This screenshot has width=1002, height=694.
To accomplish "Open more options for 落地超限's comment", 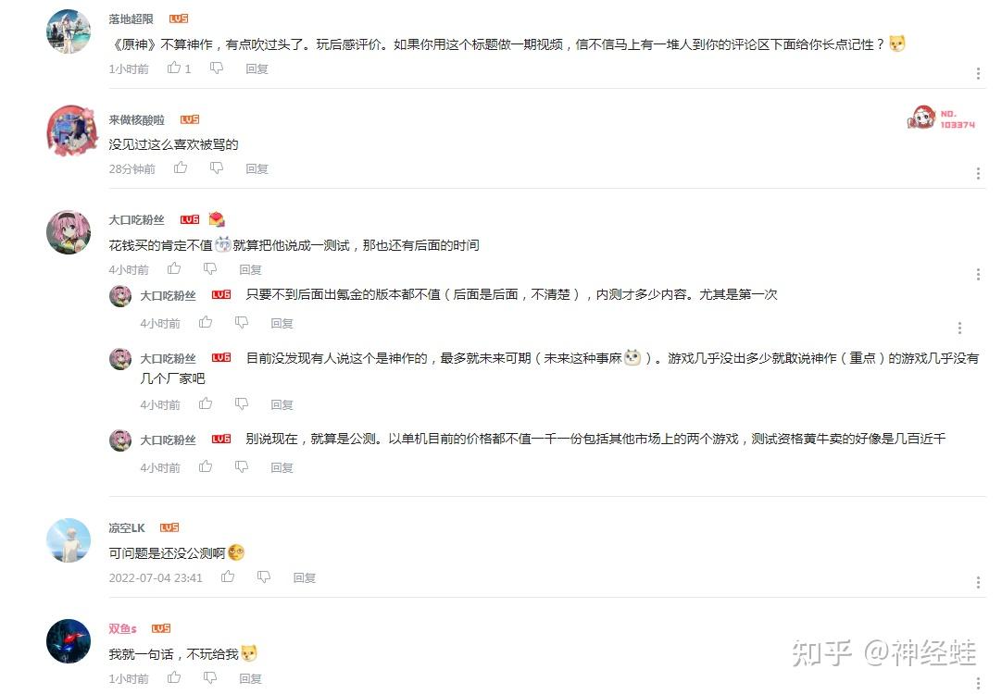I will coord(978,73).
